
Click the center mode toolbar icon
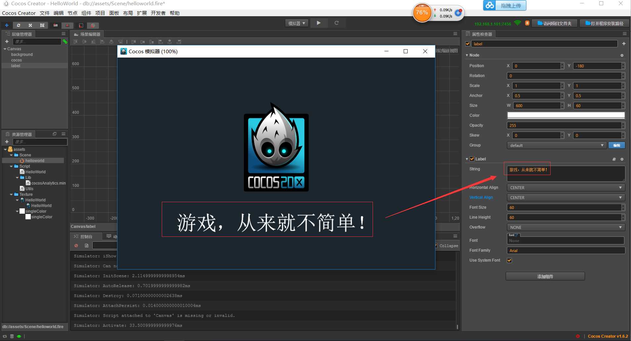[67, 25]
